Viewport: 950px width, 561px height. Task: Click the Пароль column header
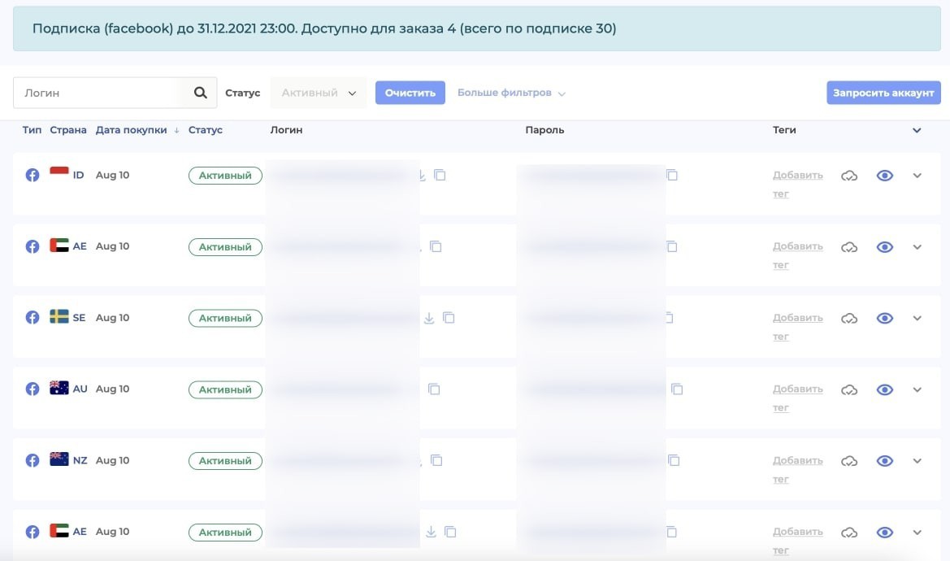(544, 129)
